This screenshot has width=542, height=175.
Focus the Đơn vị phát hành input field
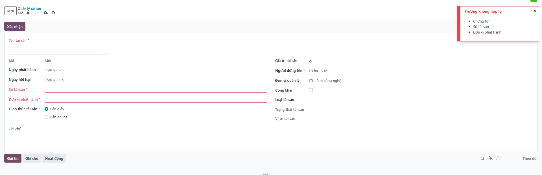[x=156, y=99]
